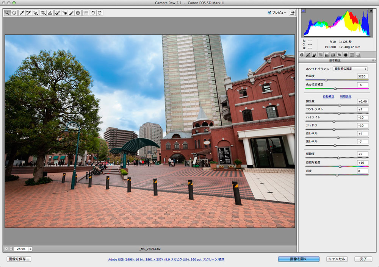Open the Camera Raw preferences list icon

tap(86, 13)
